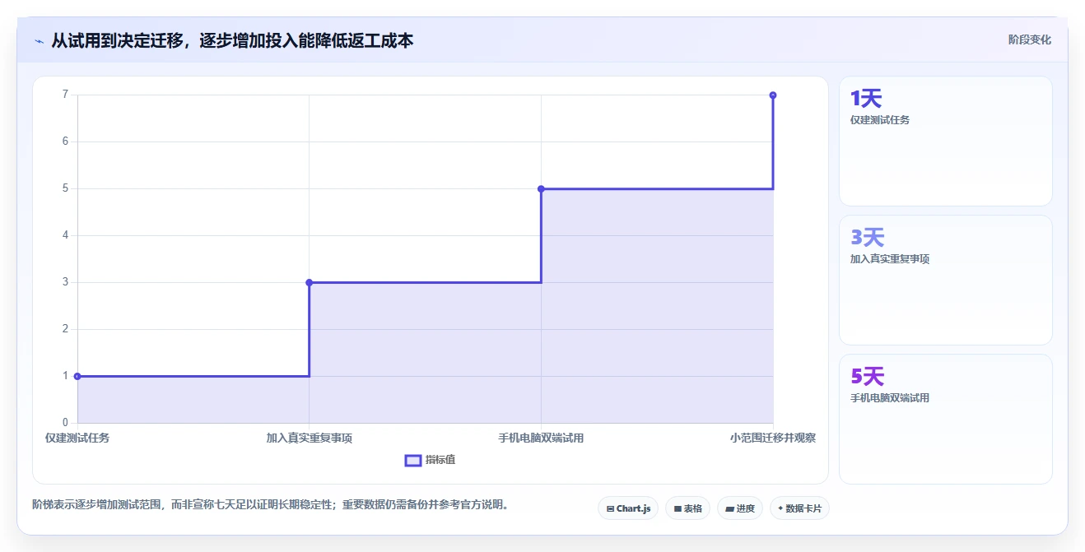Open the 3天 加入真实重复事项 card

click(945, 280)
